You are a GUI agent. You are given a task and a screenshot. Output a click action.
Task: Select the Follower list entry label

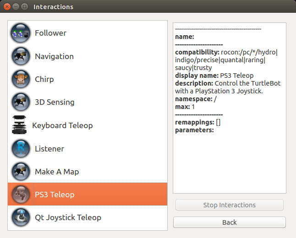[x=50, y=33]
